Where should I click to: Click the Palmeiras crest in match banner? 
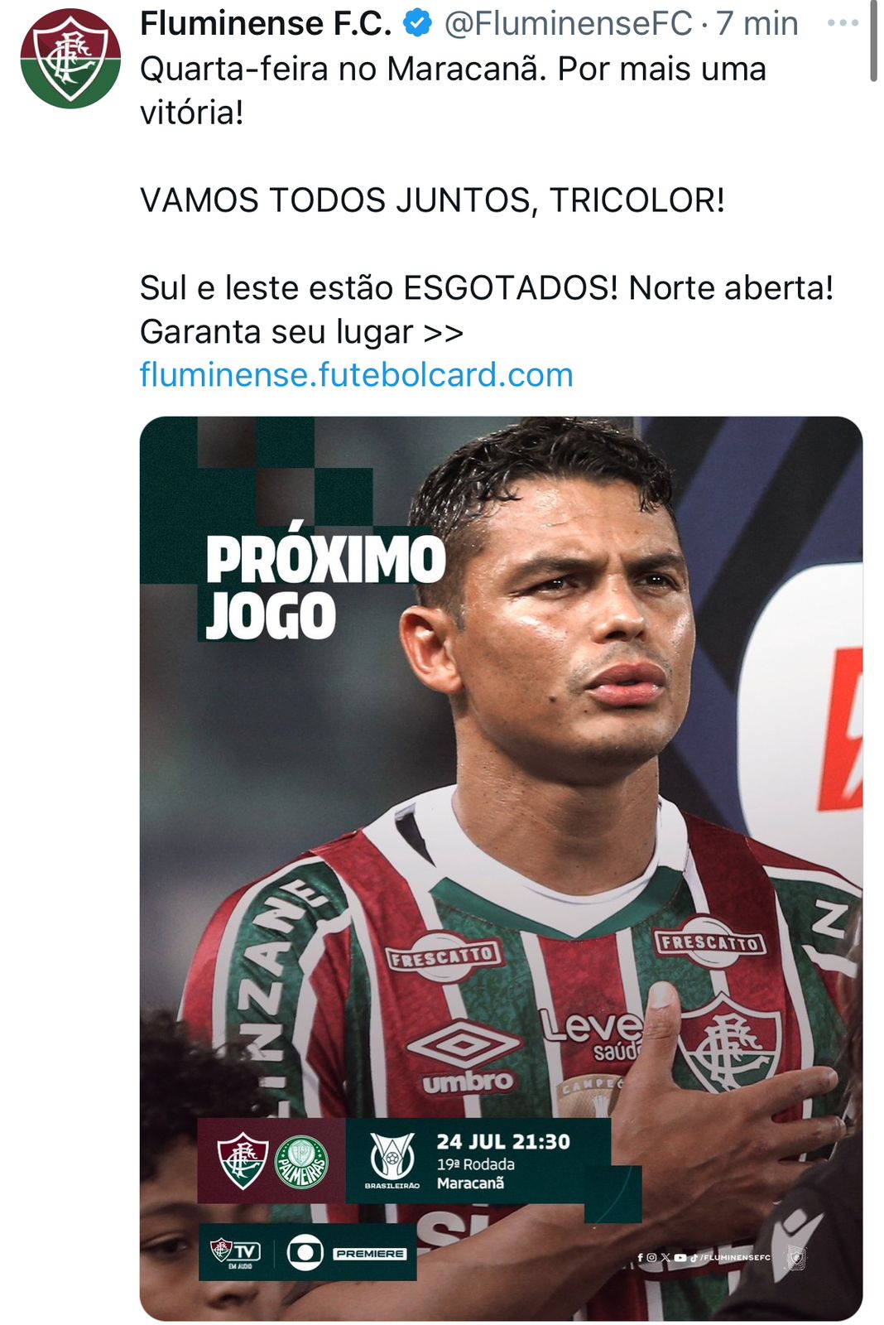301,1162
